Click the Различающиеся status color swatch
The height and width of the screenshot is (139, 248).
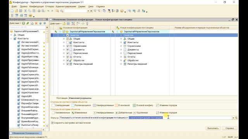click(x=73, y=105)
